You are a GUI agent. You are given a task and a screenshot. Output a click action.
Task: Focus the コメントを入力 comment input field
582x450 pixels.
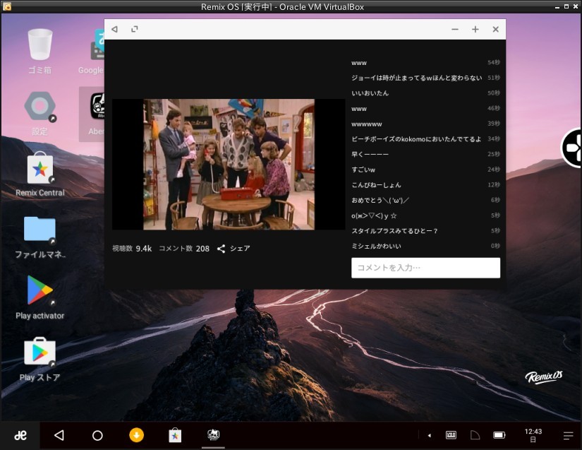425,268
